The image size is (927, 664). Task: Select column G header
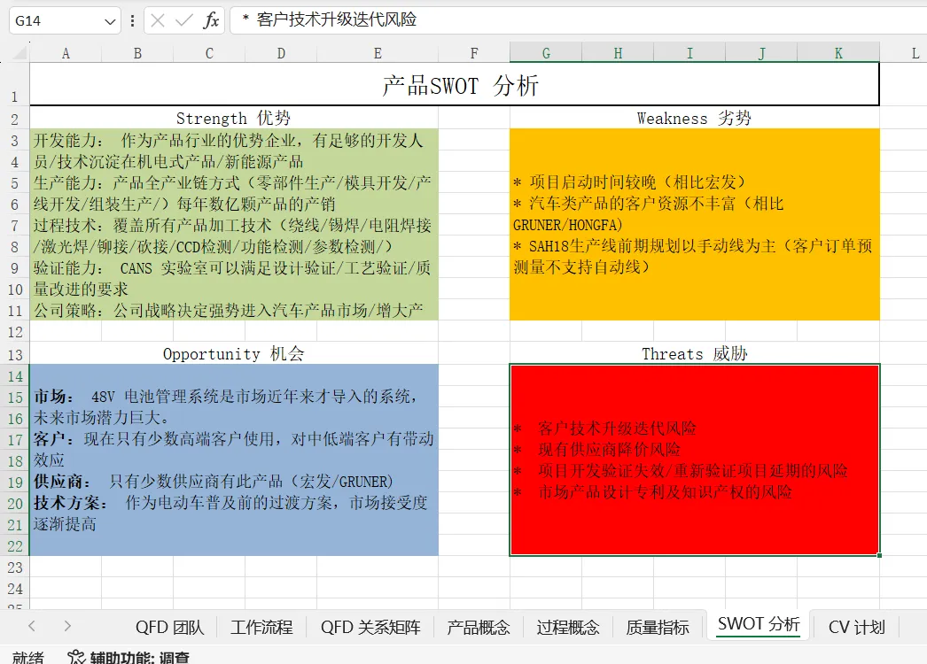pos(546,53)
